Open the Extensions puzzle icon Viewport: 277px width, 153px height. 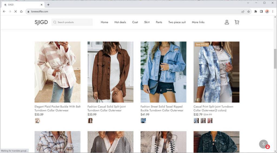point(256,11)
